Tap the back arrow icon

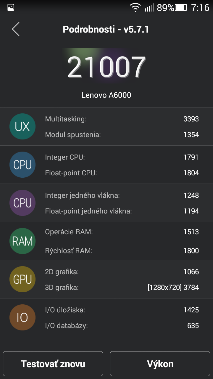(x=16, y=29)
